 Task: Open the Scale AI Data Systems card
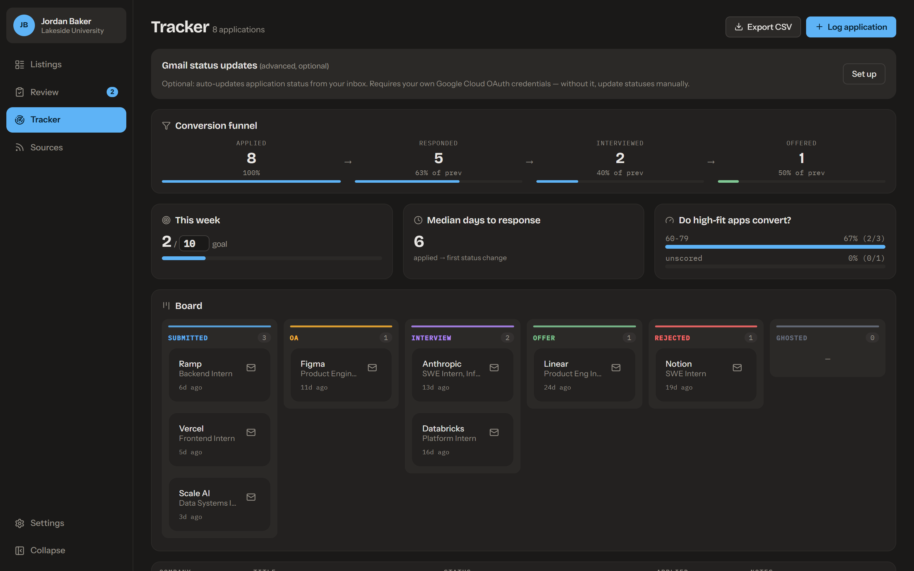click(x=219, y=504)
